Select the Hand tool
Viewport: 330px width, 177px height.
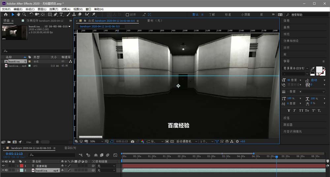(x=18, y=14)
